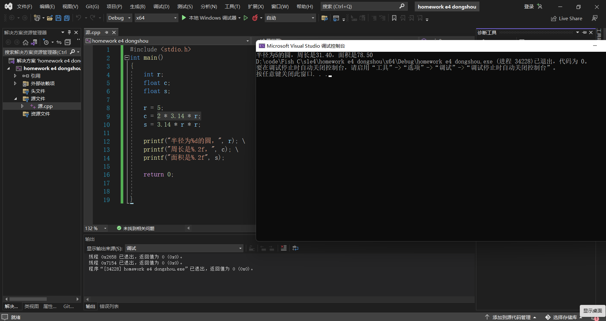Click Home icon in Solution Explorer toolbar
Viewport: 606px width, 321px height.
click(26, 42)
